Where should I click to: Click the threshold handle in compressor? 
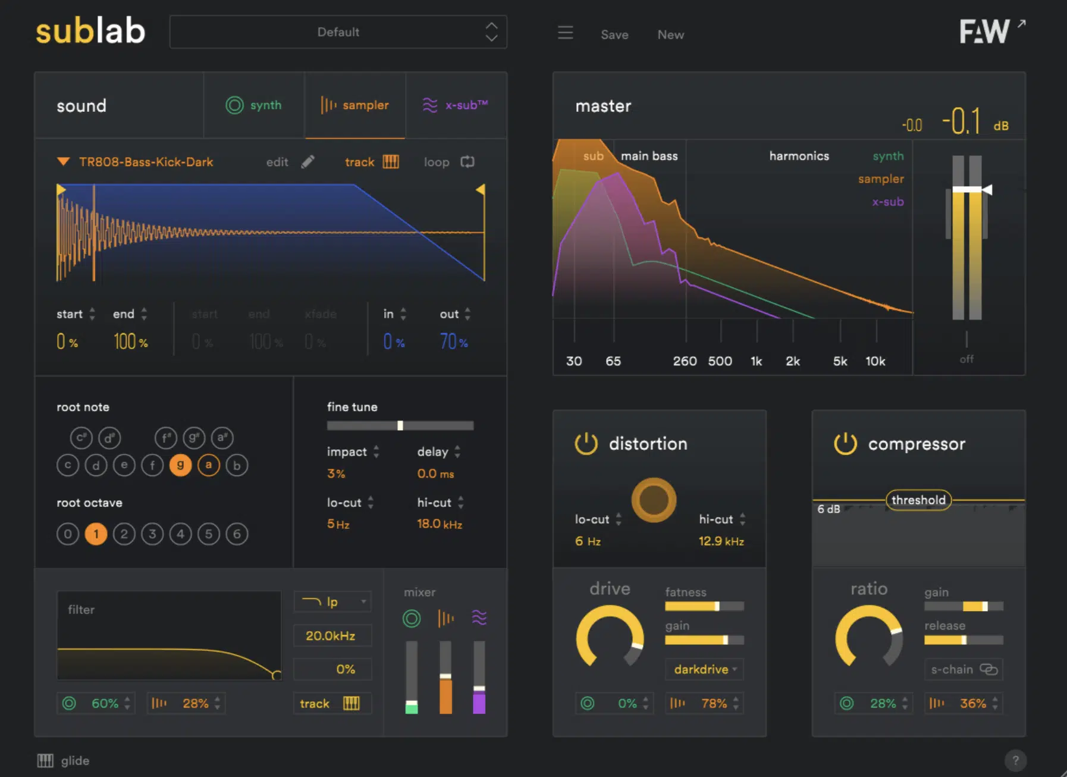(x=918, y=500)
